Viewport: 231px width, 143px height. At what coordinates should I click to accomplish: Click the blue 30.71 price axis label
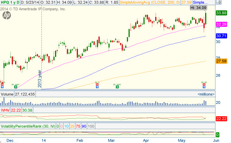(221, 36)
